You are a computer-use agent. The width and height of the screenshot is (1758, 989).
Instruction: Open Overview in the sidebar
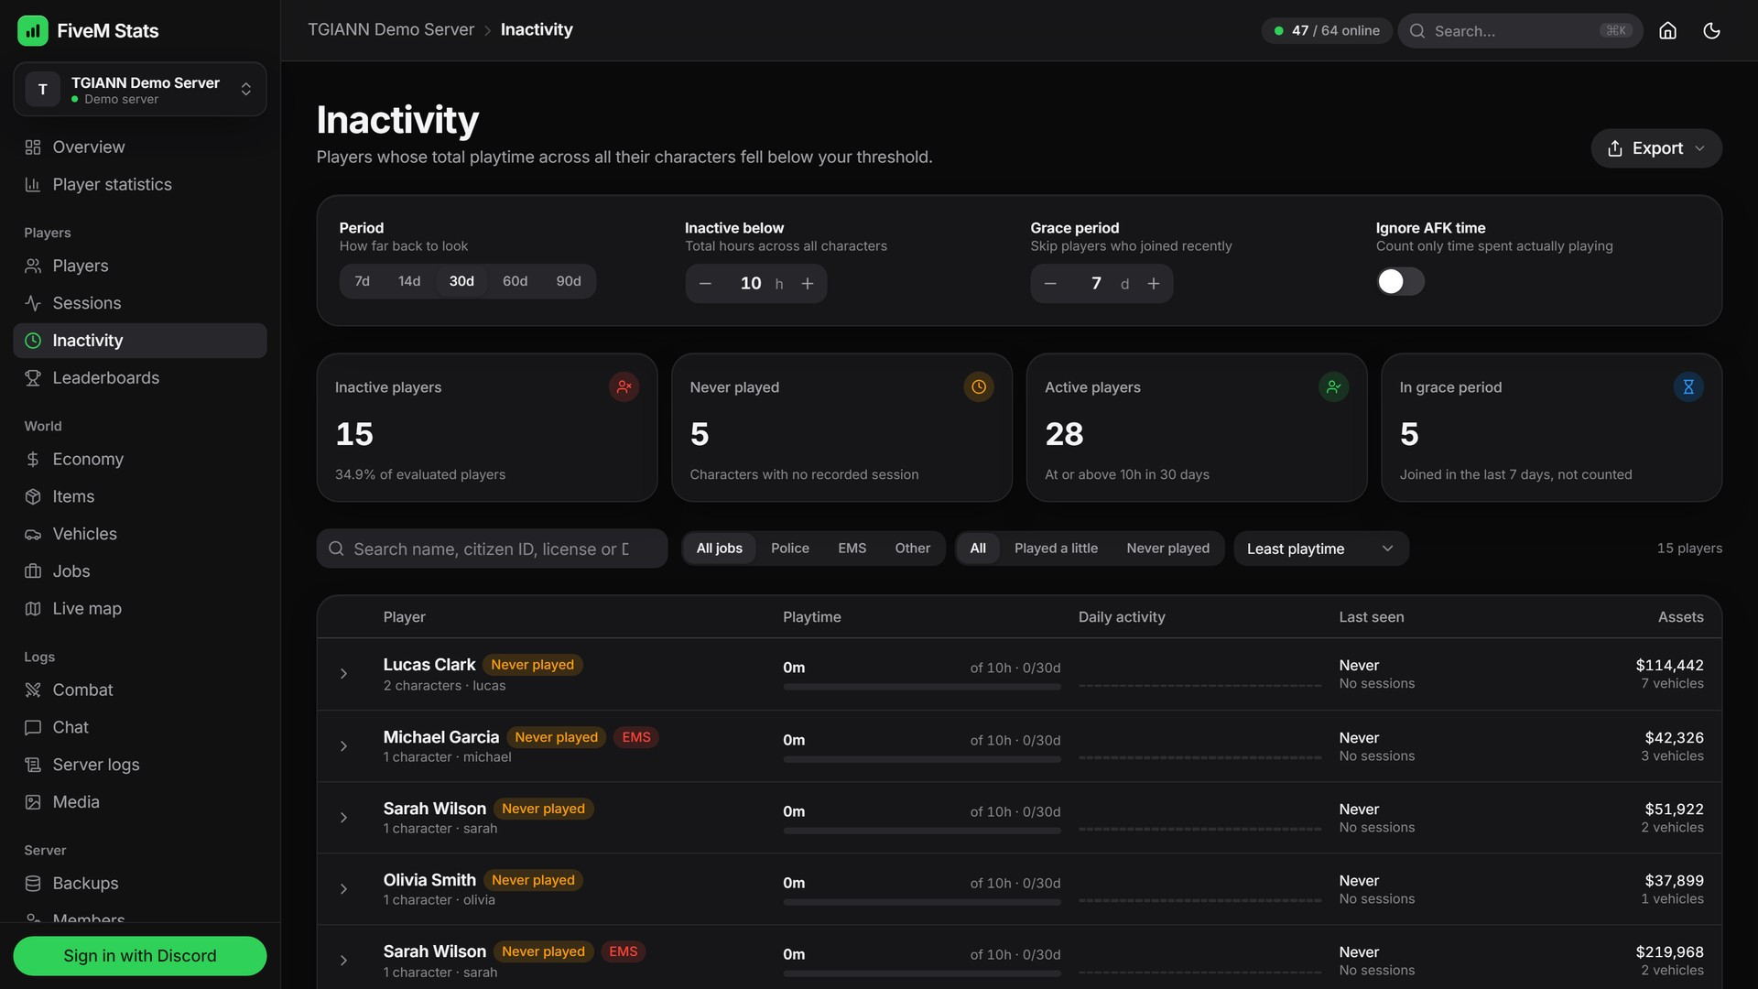140,147
